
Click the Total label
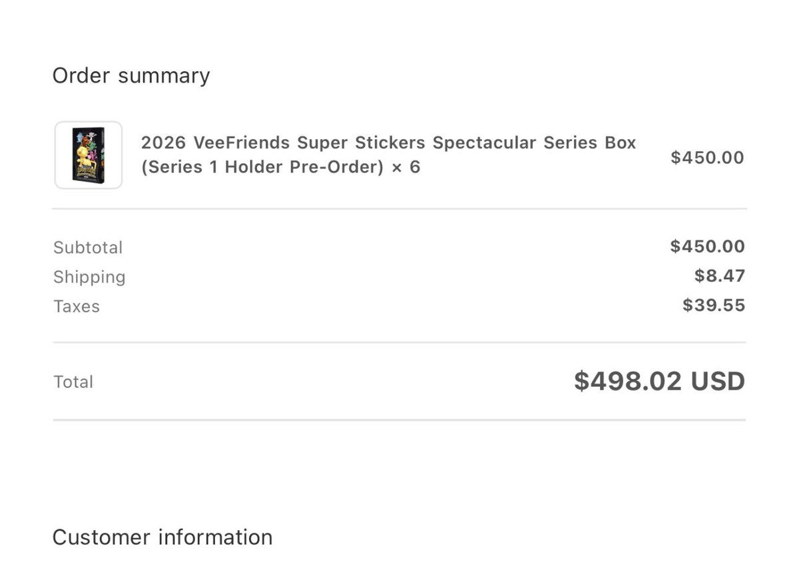pos(73,382)
